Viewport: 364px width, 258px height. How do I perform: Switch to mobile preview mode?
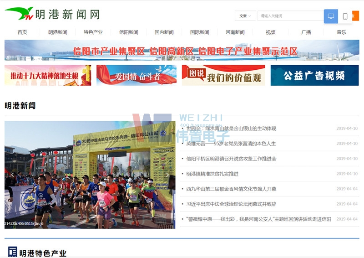pyautogui.click(x=345, y=16)
